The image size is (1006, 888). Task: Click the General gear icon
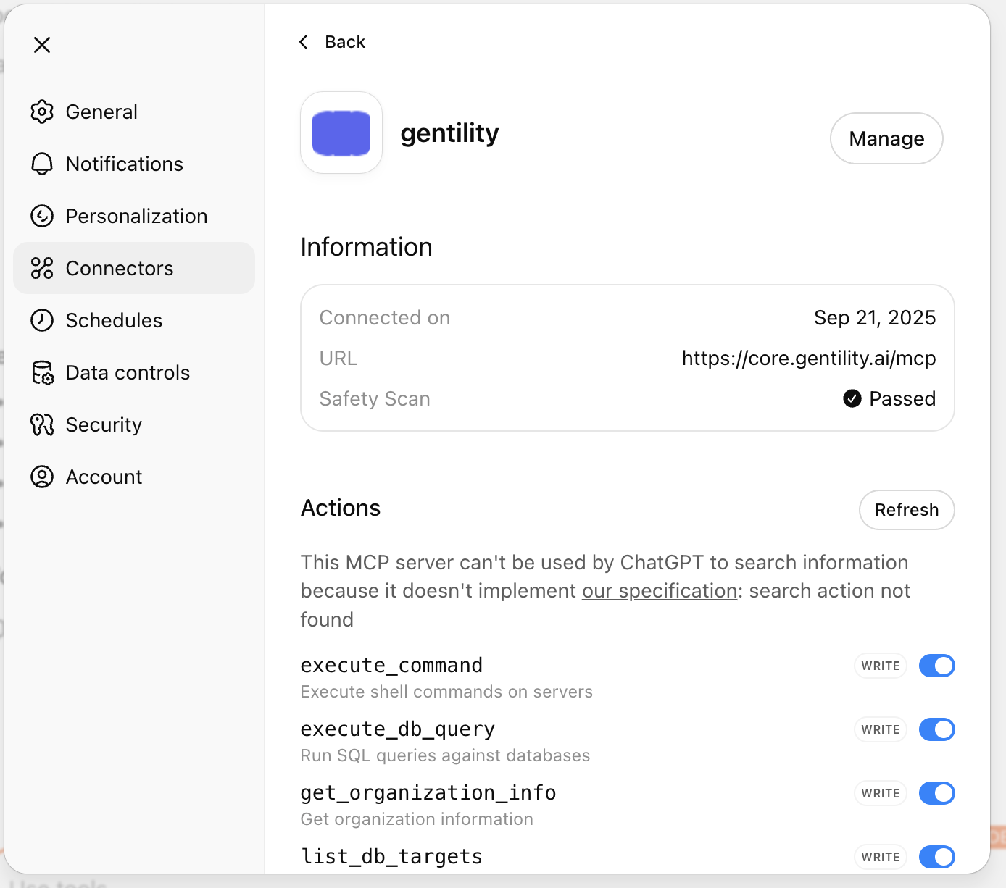[42, 112]
